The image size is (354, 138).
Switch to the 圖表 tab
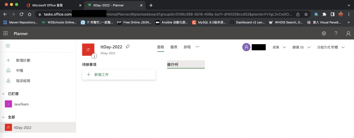coord(174,47)
